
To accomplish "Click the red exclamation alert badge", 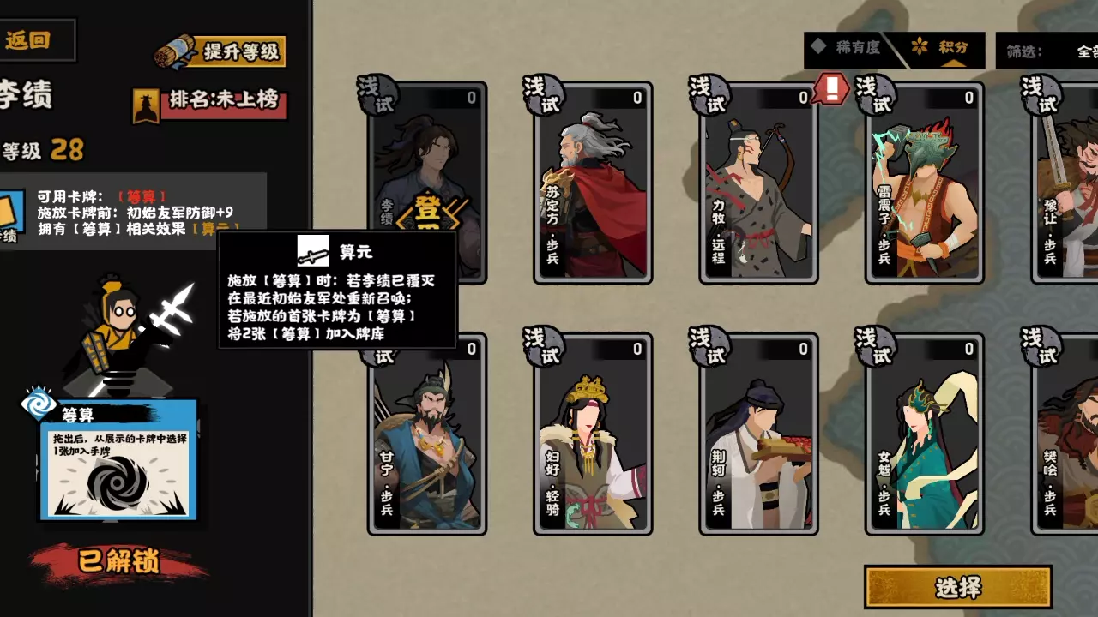I will click(x=830, y=88).
